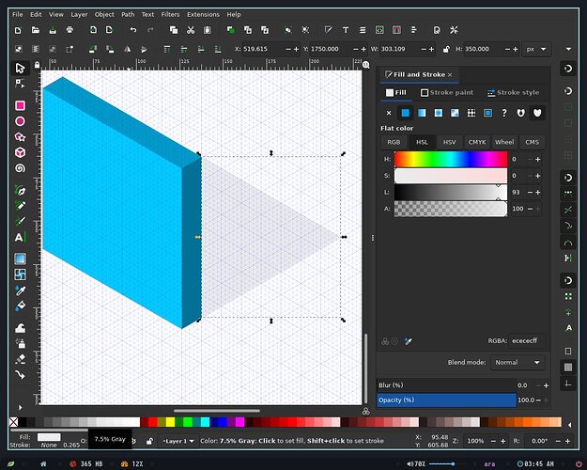Screen dimensions: 587x470
Task: Switch to RGB color mode
Action: 394,142
